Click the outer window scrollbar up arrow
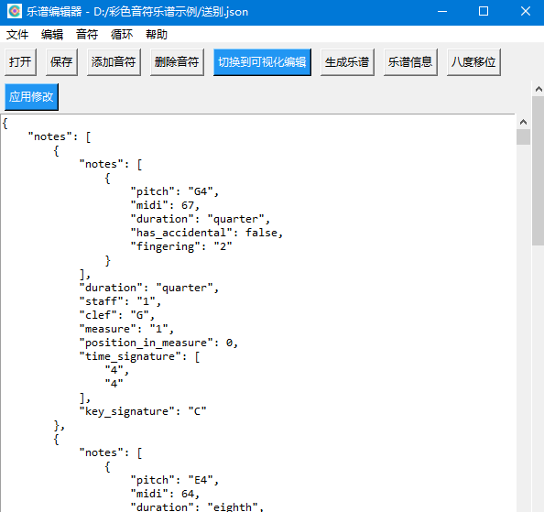This screenshot has height=512, width=544. pyautogui.click(x=539, y=89)
